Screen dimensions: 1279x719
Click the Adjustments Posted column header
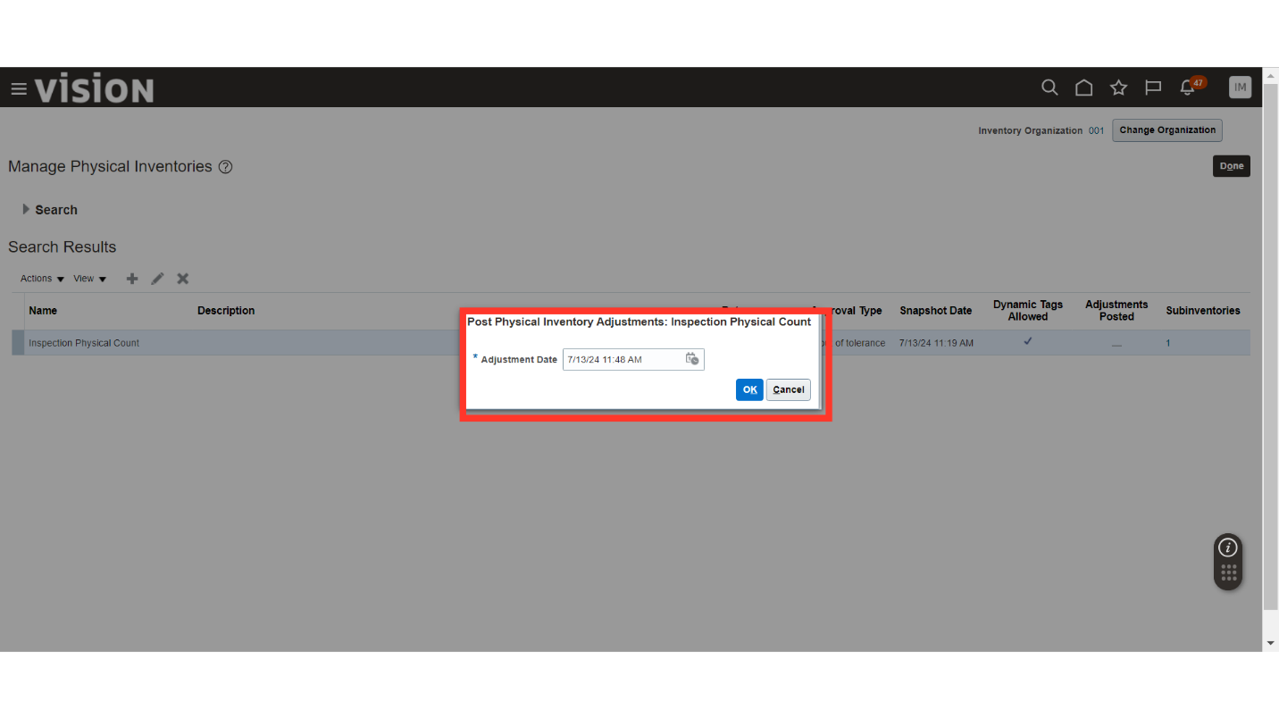pyautogui.click(x=1116, y=311)
